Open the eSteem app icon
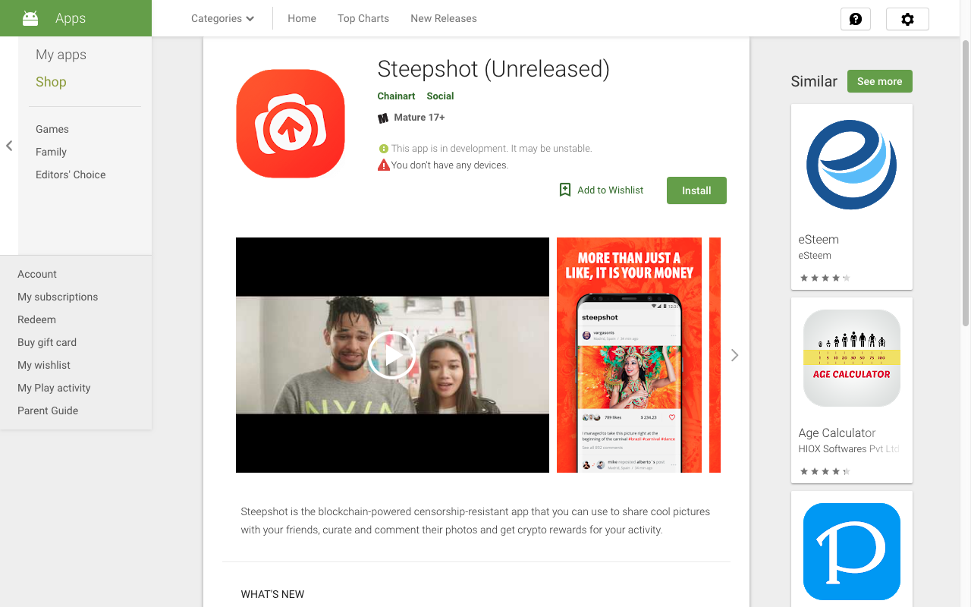This screenshot has width=971, height=607. coord(851,165)
